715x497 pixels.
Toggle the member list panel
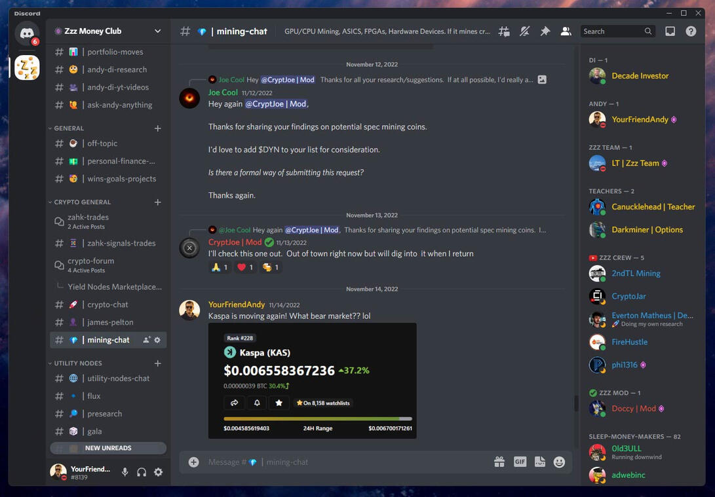tap(566, 31)
